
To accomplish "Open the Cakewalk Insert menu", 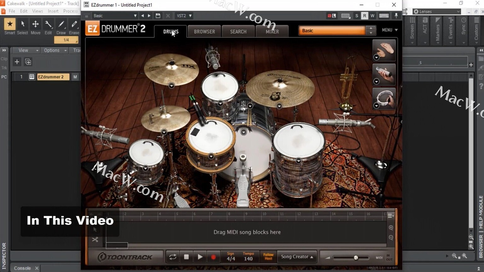I will click(x=53, y=11).
